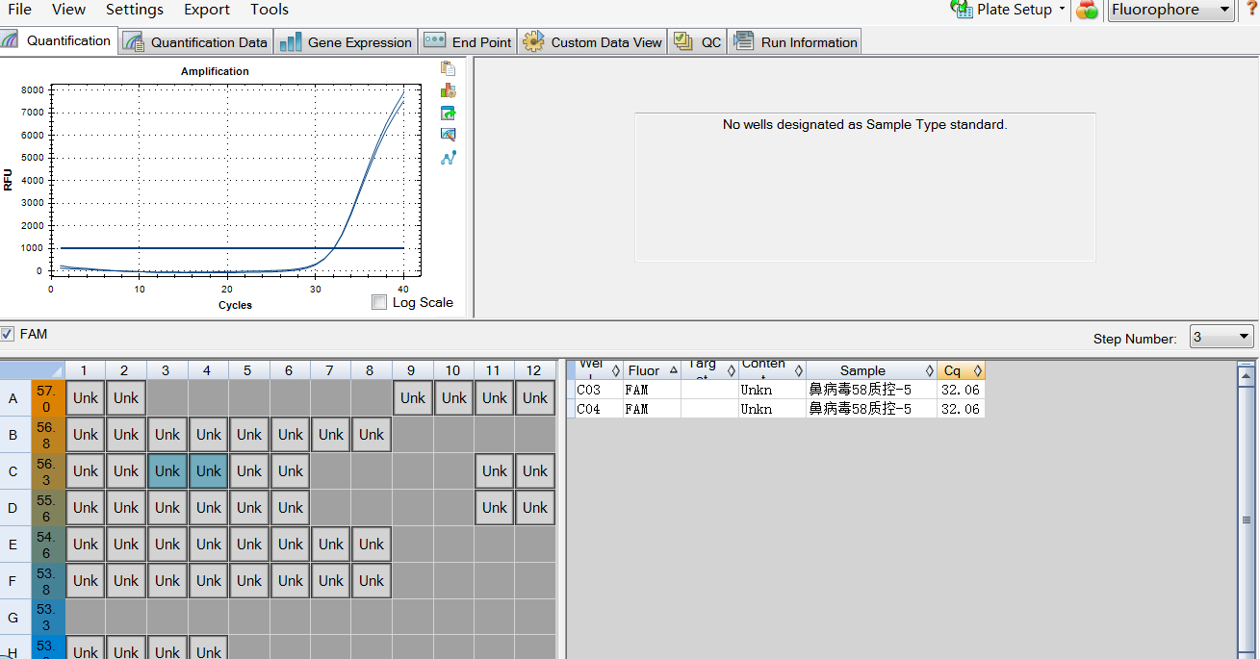Select well D11 in the plate grid

click(x=495, y=508)
